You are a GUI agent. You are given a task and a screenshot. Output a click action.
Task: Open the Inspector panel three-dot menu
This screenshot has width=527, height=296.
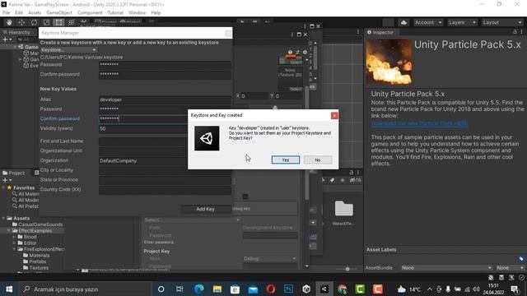(x=521, y=32)
